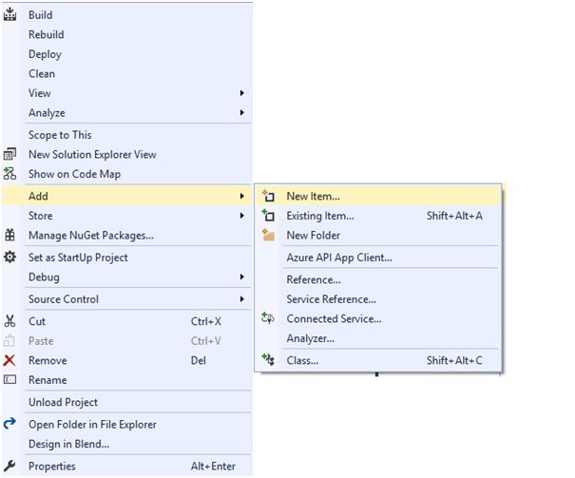Click the Set as StartUp Project gear icon
Image resolution: width=575 pixels, height=478 pixels.
coord(10,258)
